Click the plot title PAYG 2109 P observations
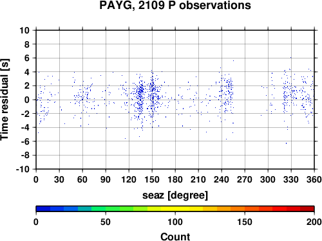322x241 pixels. [x=175, y=5]
